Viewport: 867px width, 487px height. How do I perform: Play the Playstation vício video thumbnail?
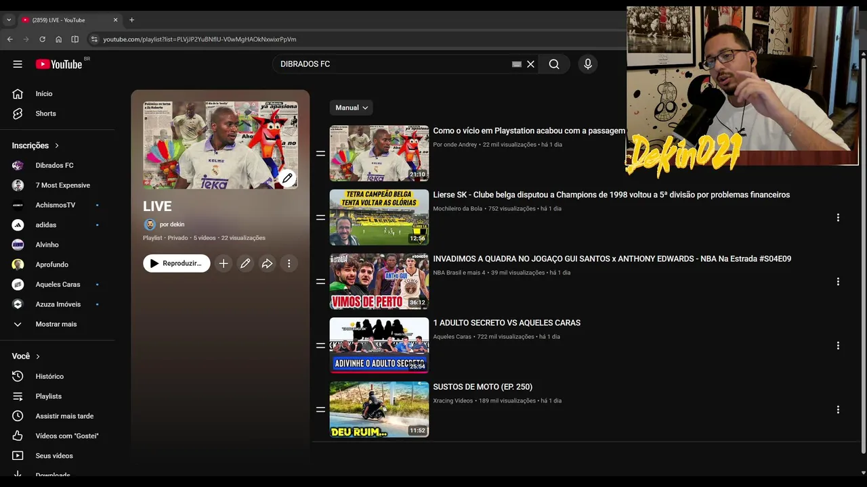(x=379, y=154)
